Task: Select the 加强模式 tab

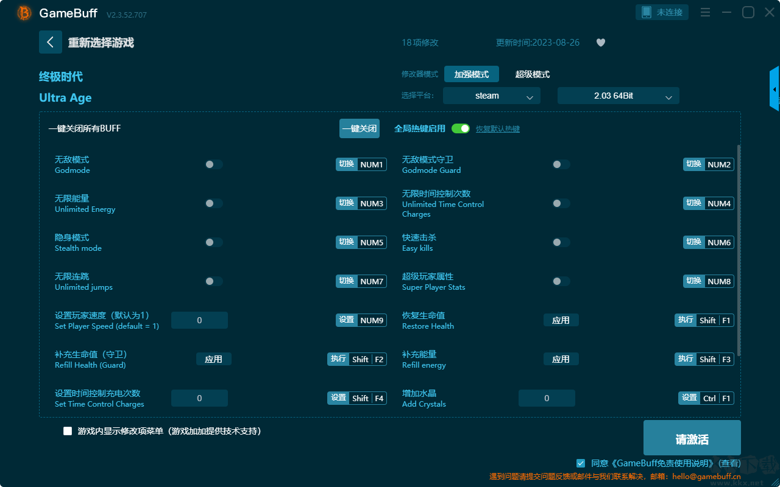Action: pyautogui.click(x=472, y=74)
